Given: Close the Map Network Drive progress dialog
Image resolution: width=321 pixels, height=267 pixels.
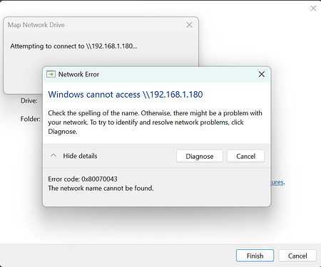Looking at the screenshot, I should pyautogui.click(x=189, y=25).
